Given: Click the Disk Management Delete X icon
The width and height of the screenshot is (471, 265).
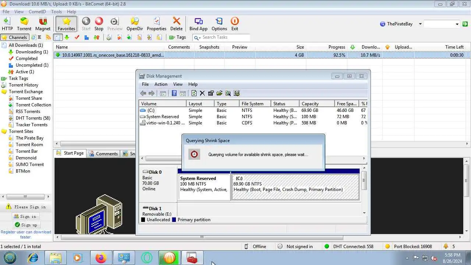Looking at the screenshot, I should coord(202,93).
